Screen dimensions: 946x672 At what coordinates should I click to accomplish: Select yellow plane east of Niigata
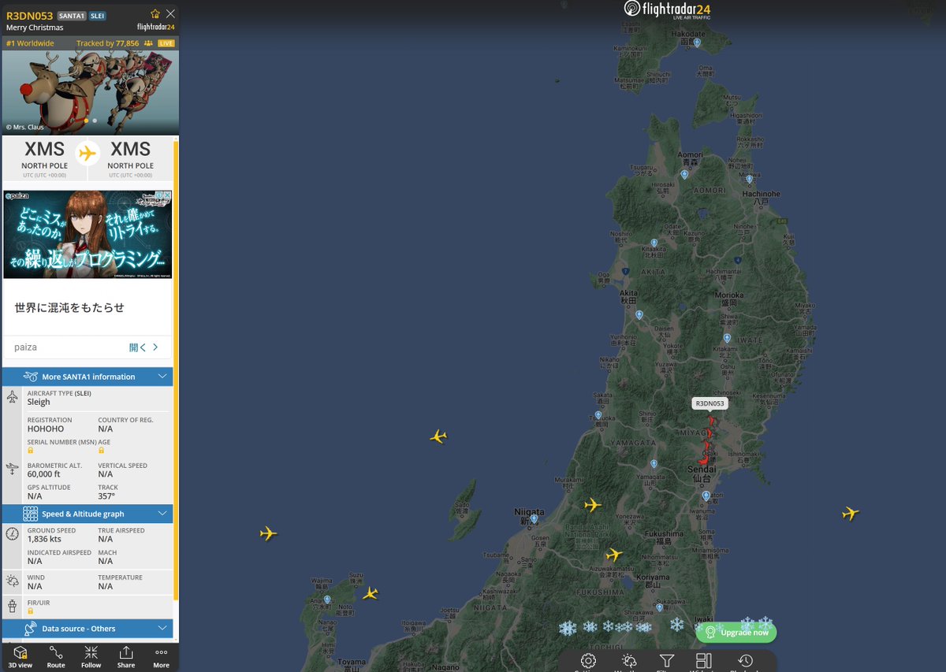tap(592, 504)
